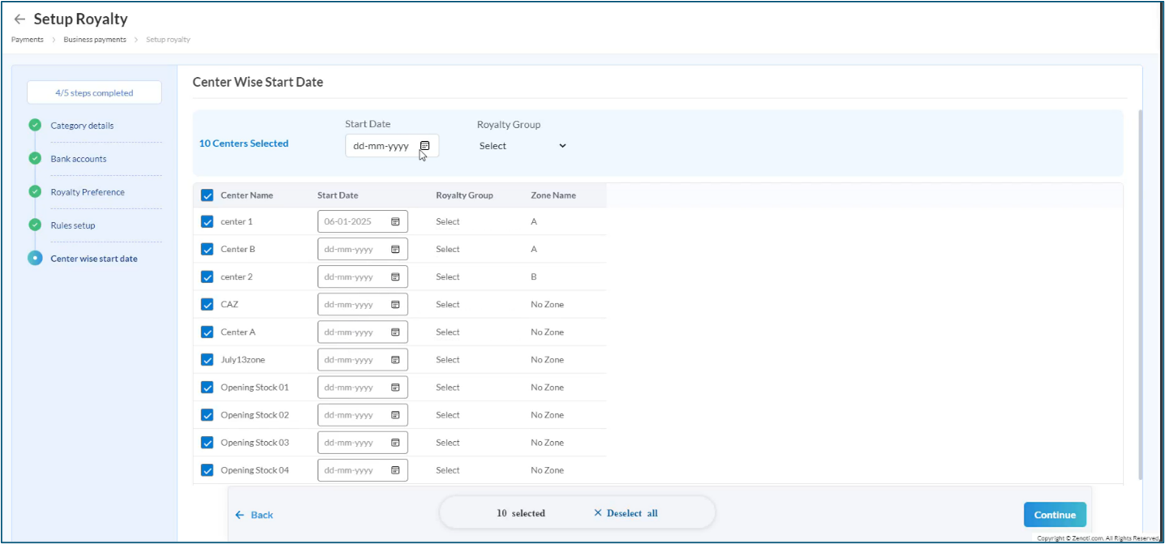
Task: Uncheck the July13zone checkbox
Action: [207, 360]
